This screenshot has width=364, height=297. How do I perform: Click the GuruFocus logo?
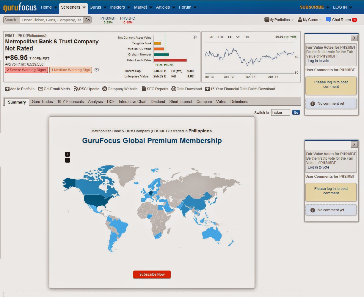coord(20,7)
